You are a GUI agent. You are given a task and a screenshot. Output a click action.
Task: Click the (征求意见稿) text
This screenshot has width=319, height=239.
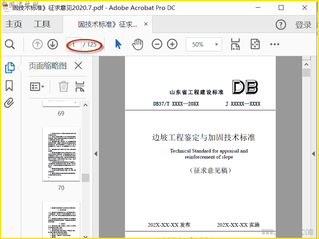tap(211, 170)
